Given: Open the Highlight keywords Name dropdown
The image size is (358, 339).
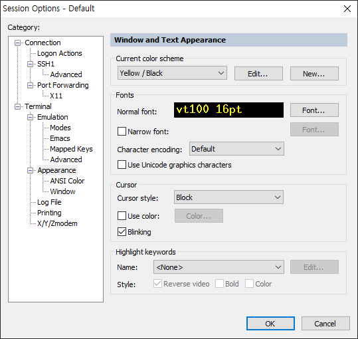Looking at the screenshot, I should click(x=219, y=267).
